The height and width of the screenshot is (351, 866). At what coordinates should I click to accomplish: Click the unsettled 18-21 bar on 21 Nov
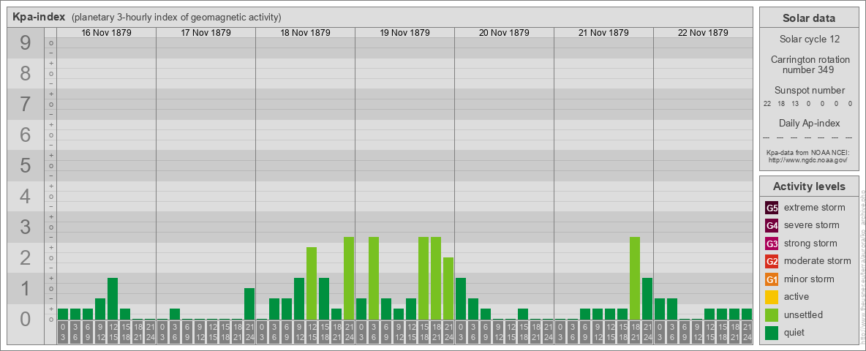coord(635,278)
